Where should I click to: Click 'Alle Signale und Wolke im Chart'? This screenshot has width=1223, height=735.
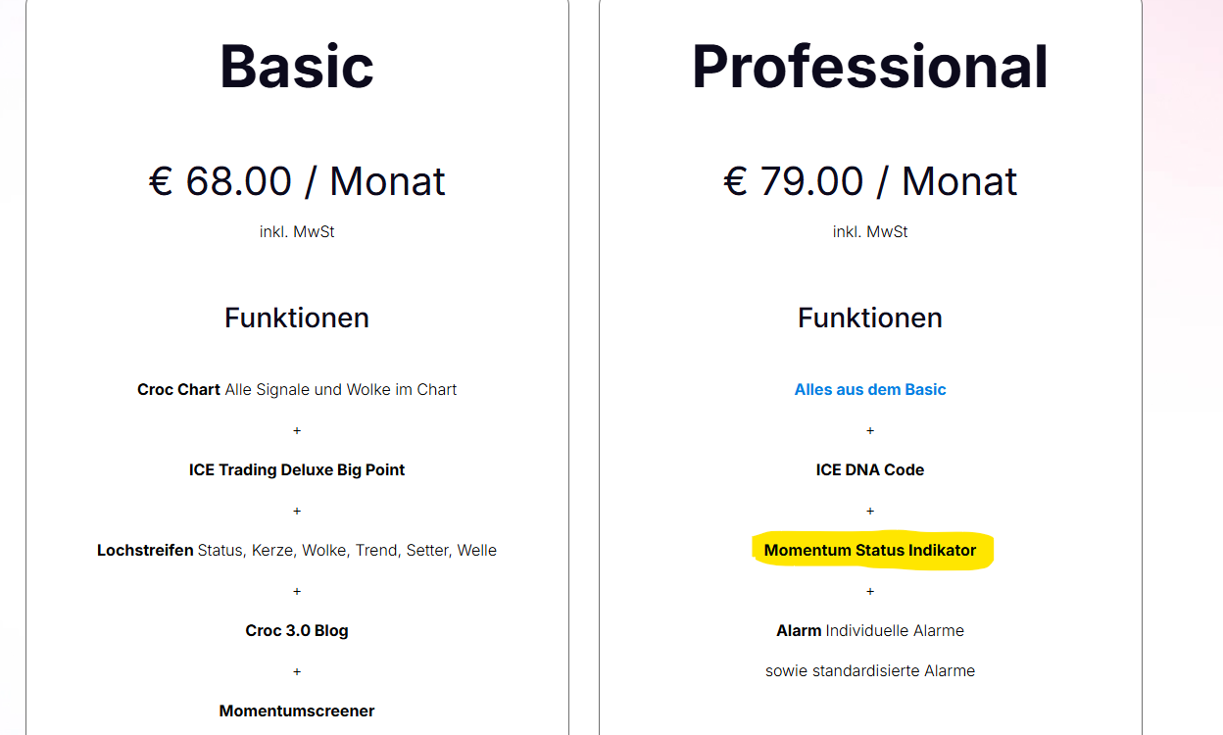click(341, 389)
